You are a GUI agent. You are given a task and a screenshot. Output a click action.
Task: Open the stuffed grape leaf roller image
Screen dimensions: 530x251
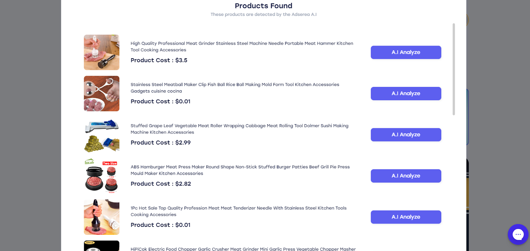[x=101, y=135]
